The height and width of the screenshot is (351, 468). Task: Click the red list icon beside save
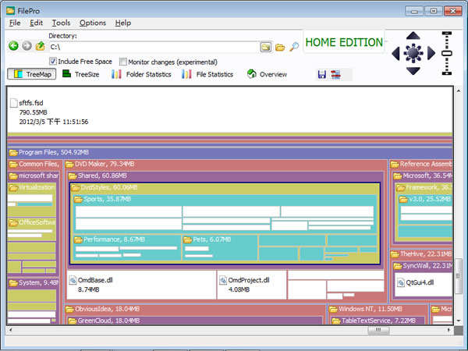pyautogui.click(x=335, y=74)
